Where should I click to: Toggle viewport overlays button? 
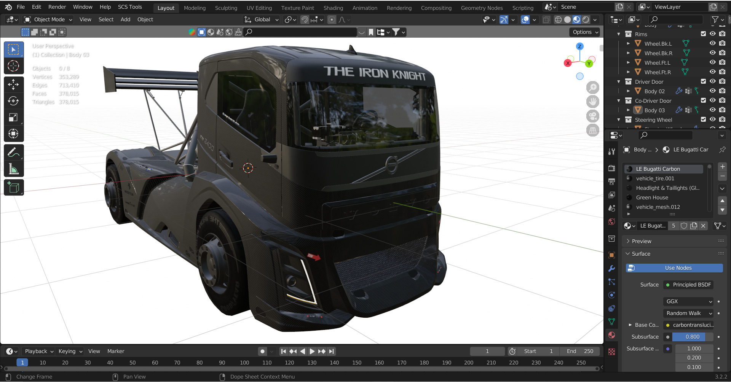[x=525, y=20]
